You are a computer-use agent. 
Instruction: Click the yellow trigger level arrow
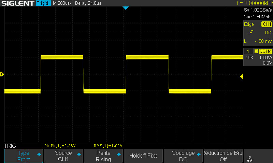pos(242,76)
